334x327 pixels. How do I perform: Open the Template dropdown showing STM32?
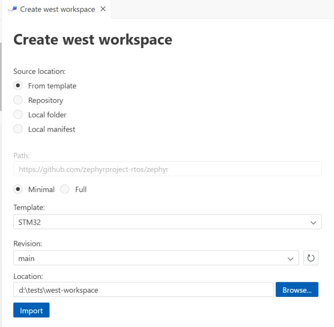(x=167, y=222)
